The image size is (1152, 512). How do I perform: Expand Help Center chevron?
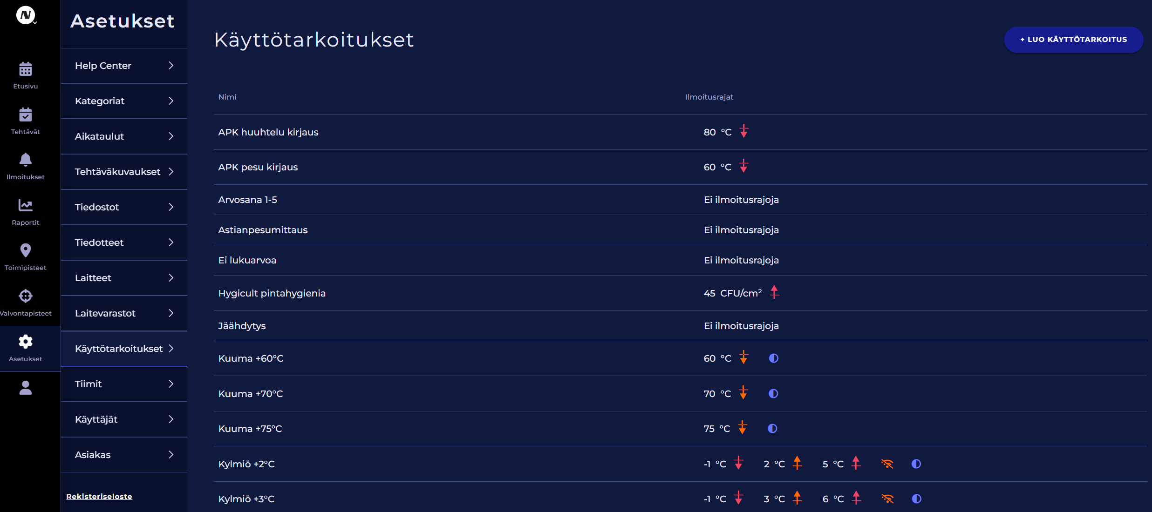coord(171,66)
